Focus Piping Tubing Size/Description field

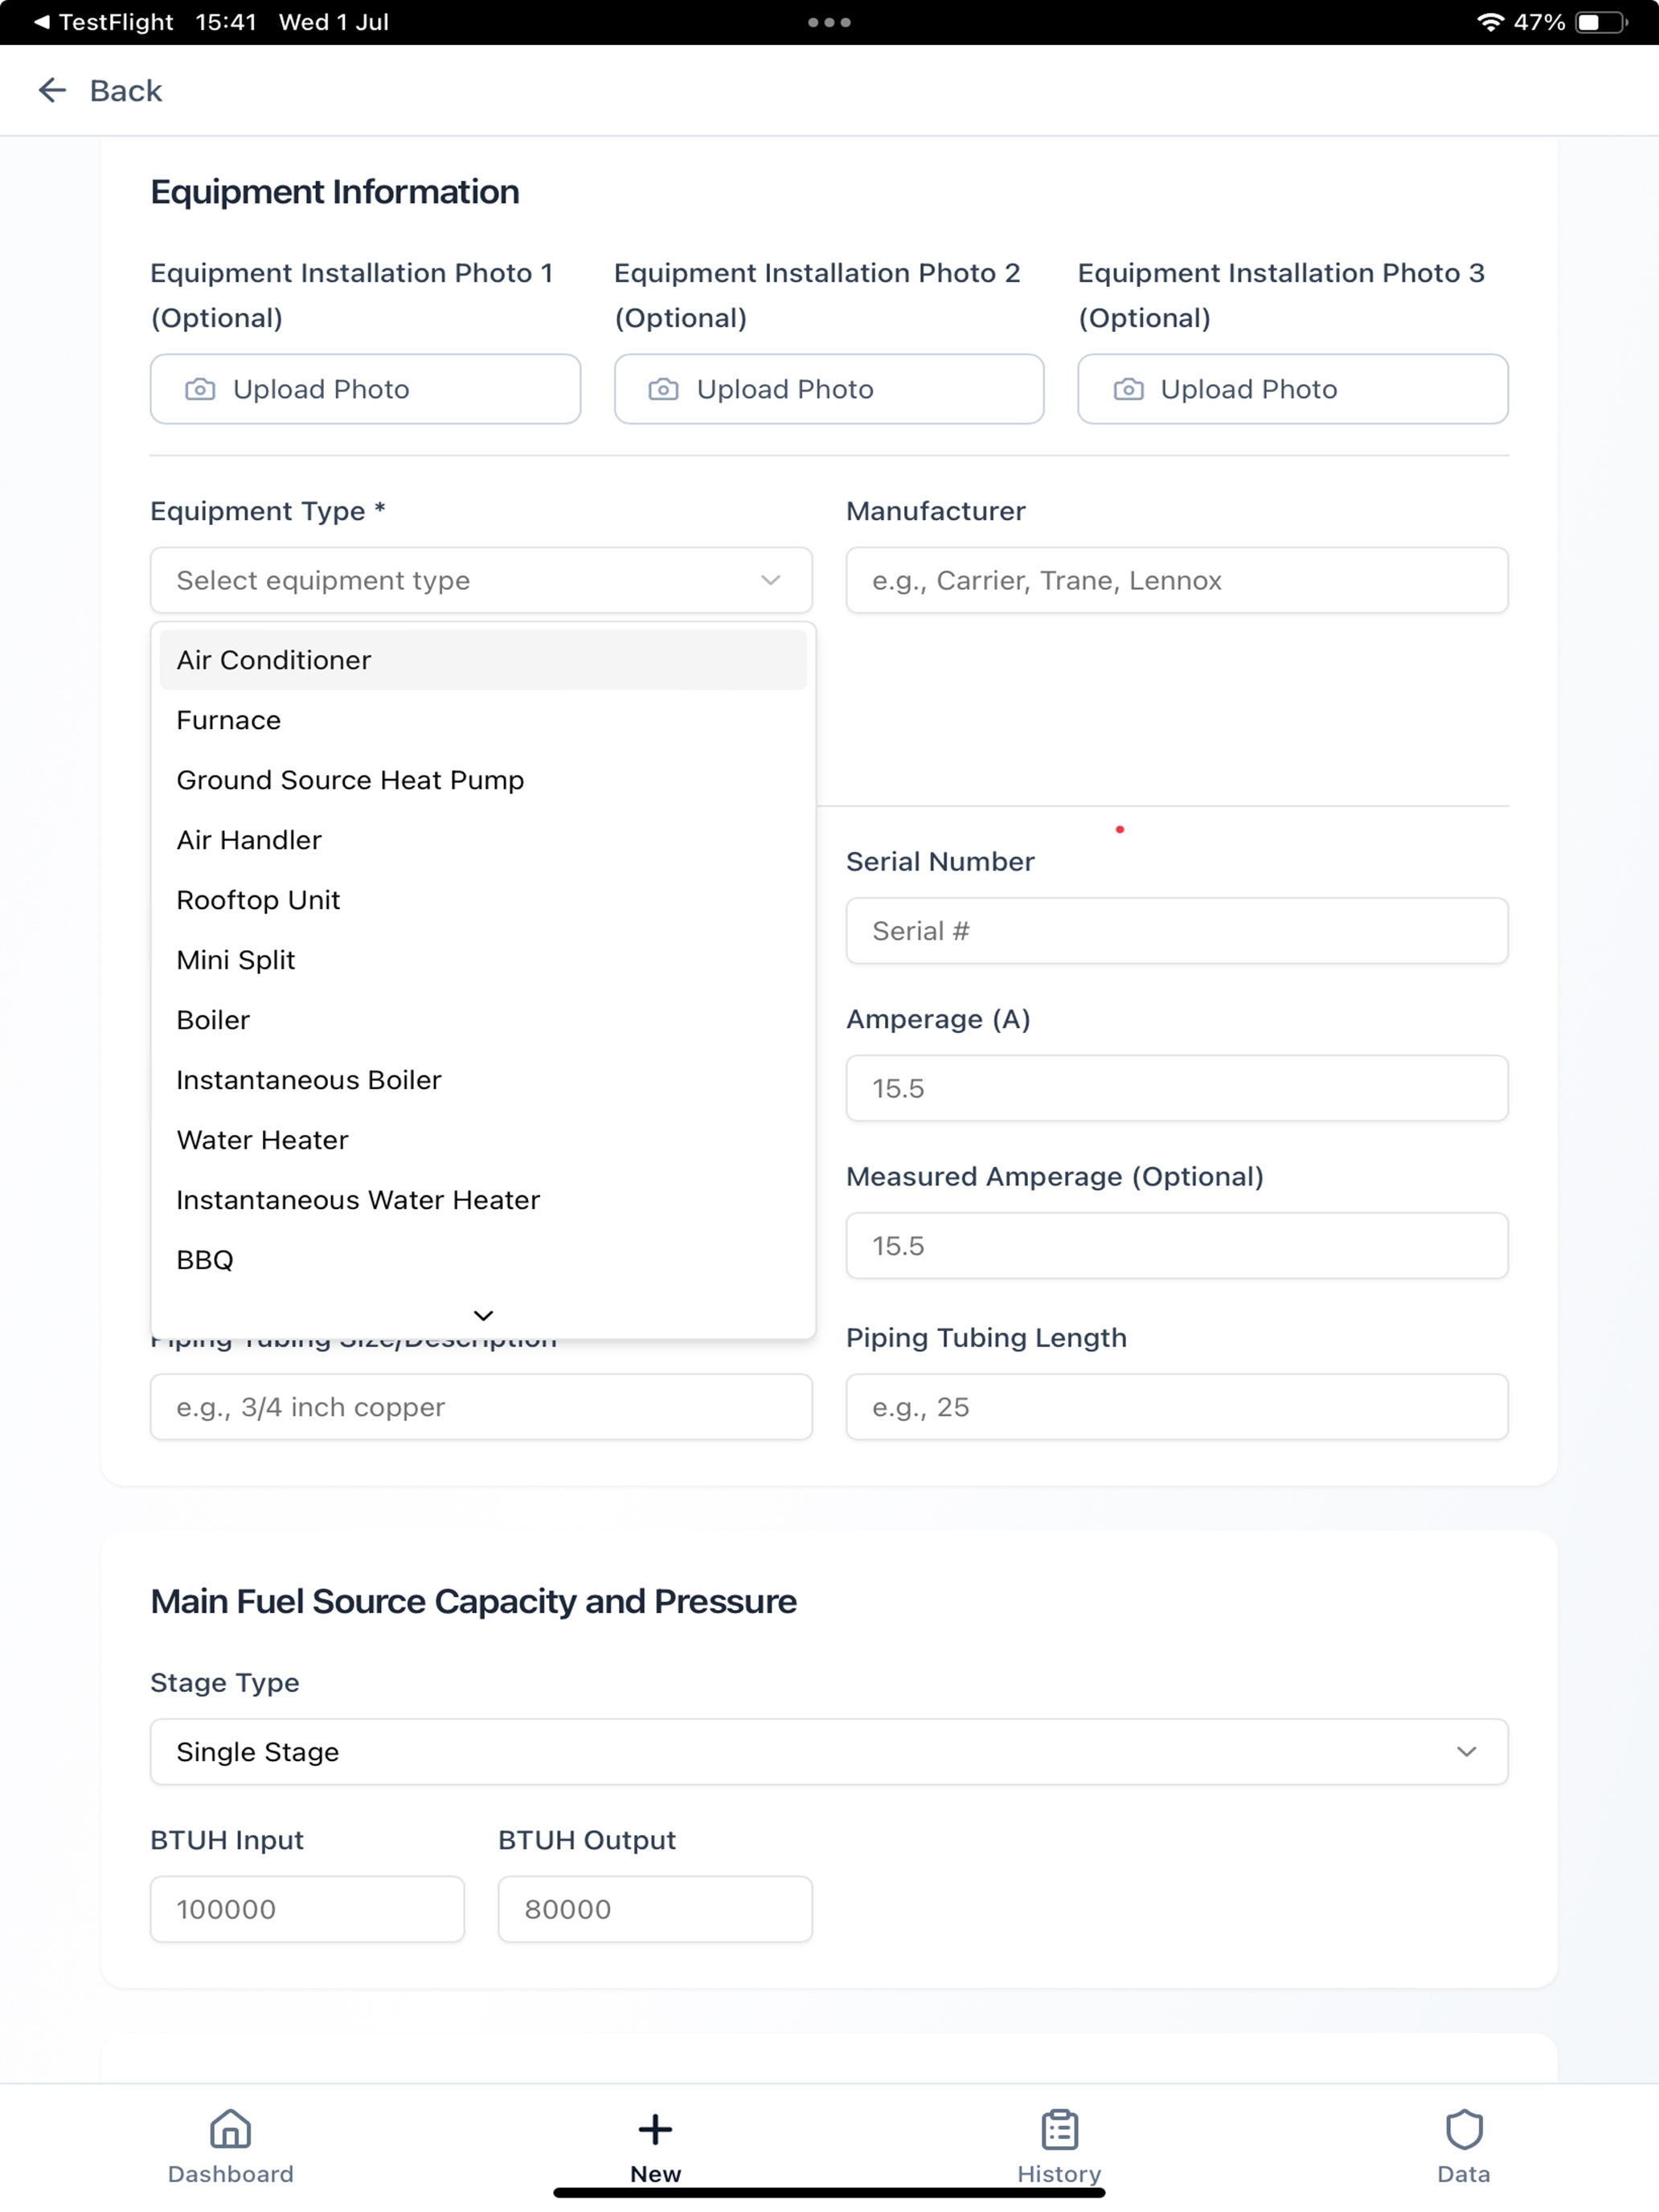481,1407
